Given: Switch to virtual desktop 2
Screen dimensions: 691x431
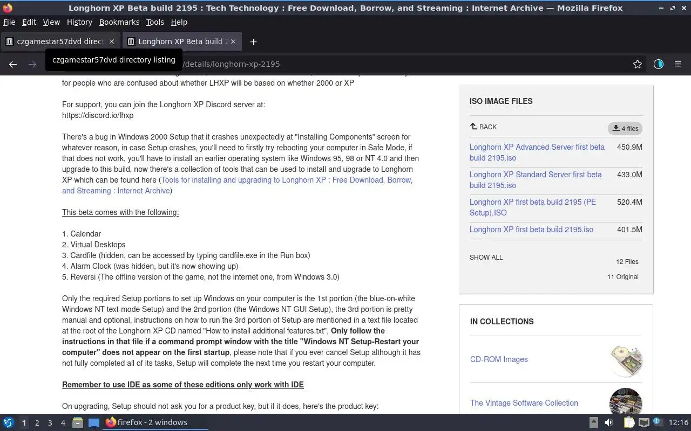Looking at the screenshot, I should click(x=37, y=423).
